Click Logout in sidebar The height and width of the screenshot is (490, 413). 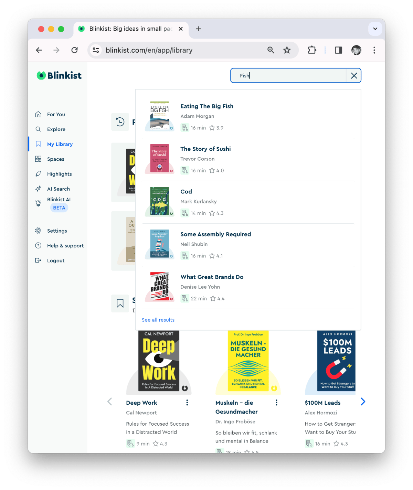[55, 260]
